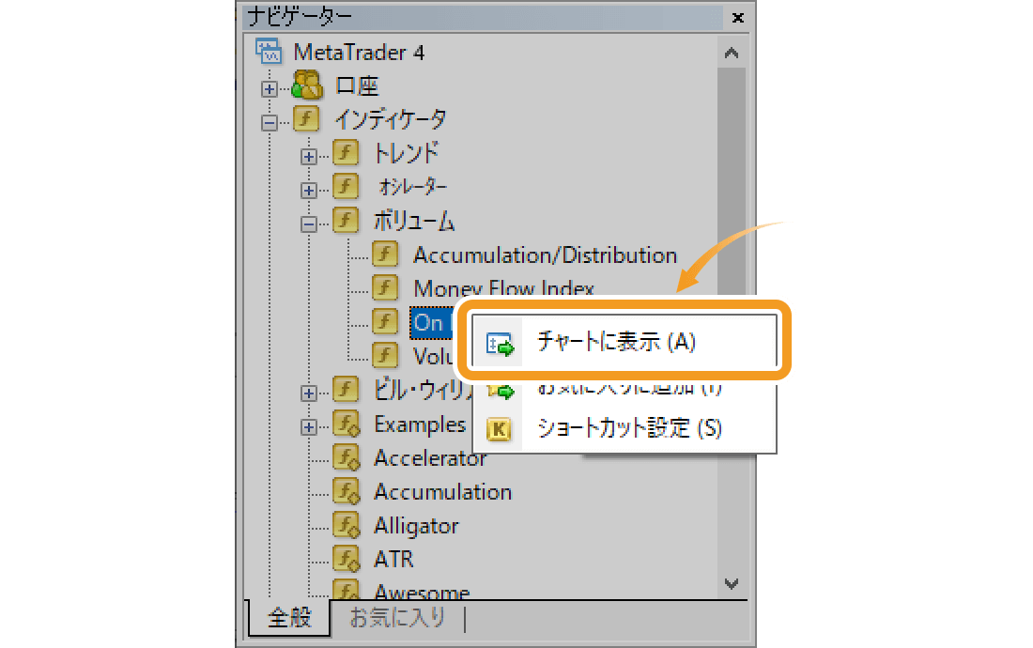
Task: Click the ビル・ウィリ folder icon
Action: pos(346,390)
